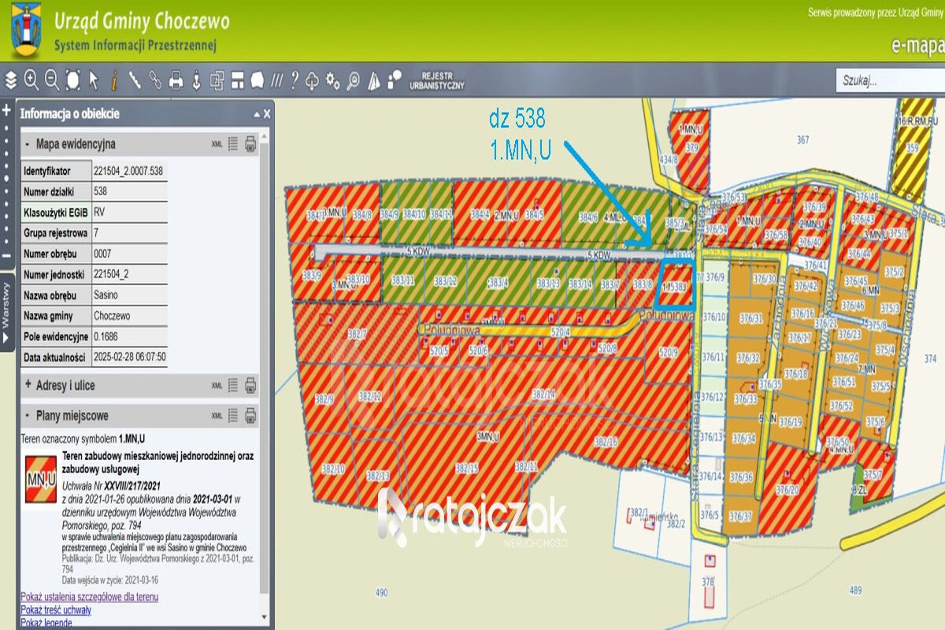Open the Warstwy side tab
This screenshot has width=945, height=630.
pos(6,306)
